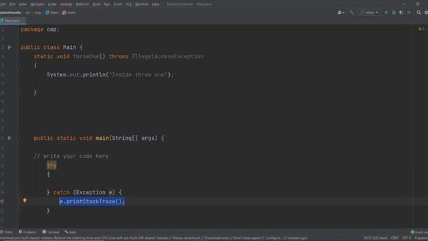The image size is (428, 241).
Task: Click the line and column position indicator
Action: [x=375, y=238]
